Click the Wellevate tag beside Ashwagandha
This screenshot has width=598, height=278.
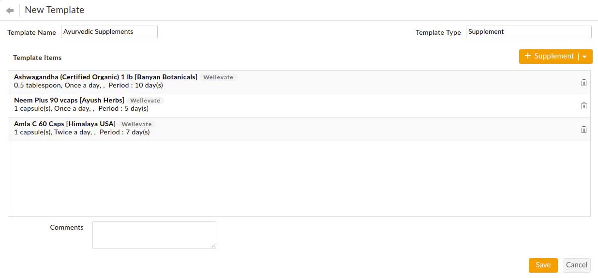(x=218, y=77)
